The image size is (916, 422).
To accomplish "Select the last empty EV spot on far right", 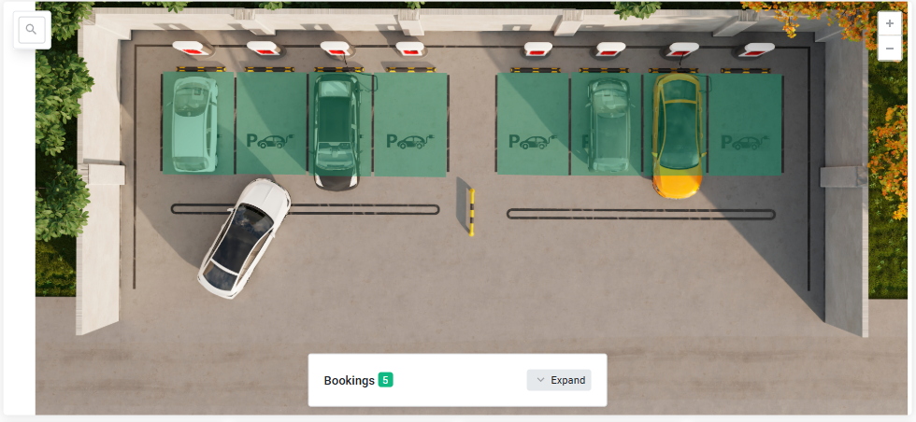I will [746, 124].
